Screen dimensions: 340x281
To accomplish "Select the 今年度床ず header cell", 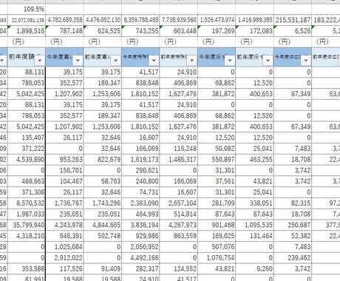I will [x=217, y=57].
